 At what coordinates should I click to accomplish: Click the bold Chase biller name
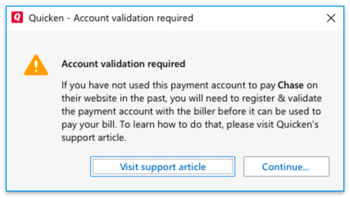point(291,85)
